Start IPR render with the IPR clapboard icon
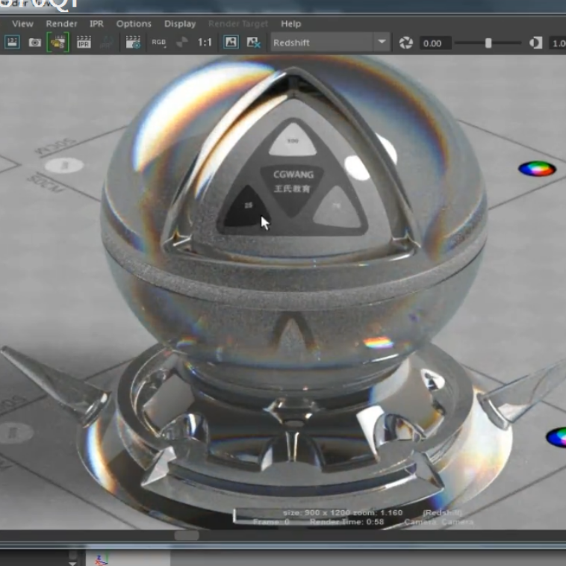The height and width of the screenshot is (566, 566). click(x=84, y=43)
